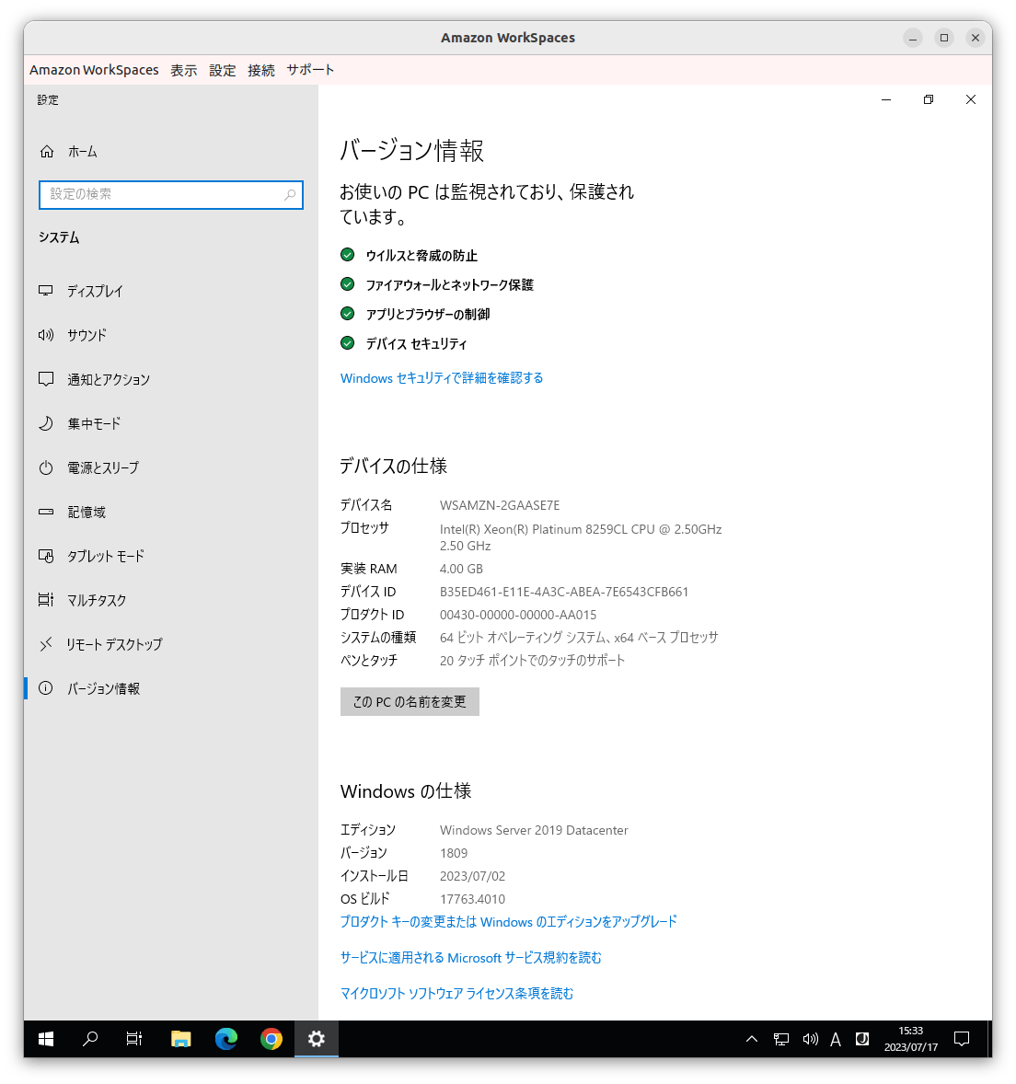1016x1084 pixels.
Task: Open Focus assist (集中モード) settings
Action: pyautogui.click(x=93, y=423)
